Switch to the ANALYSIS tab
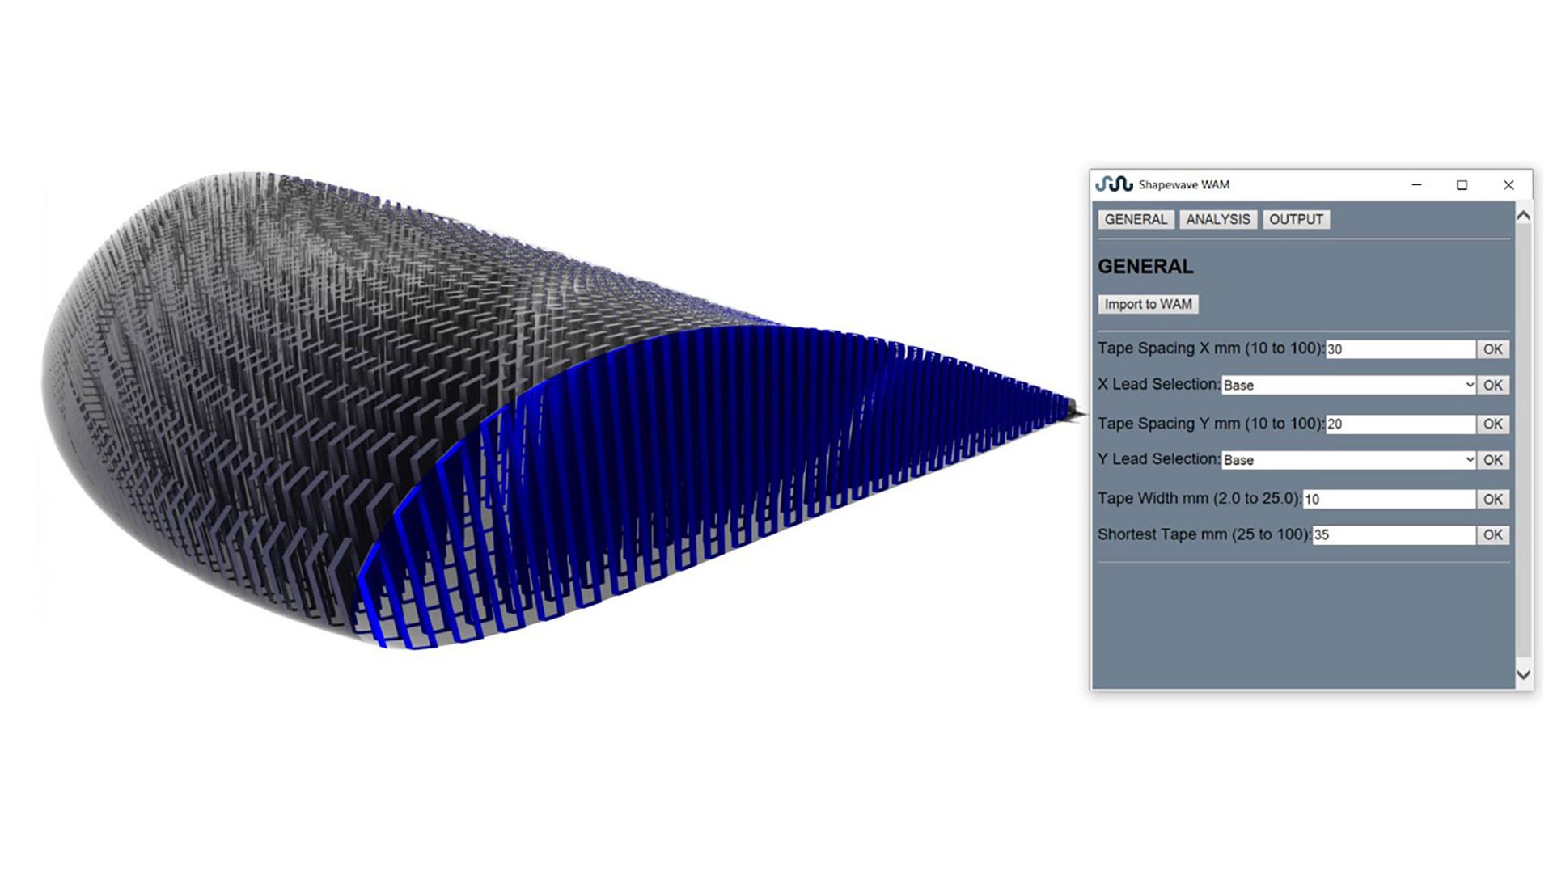This screenshot has width=1553, height=874. coord(1217,220)
